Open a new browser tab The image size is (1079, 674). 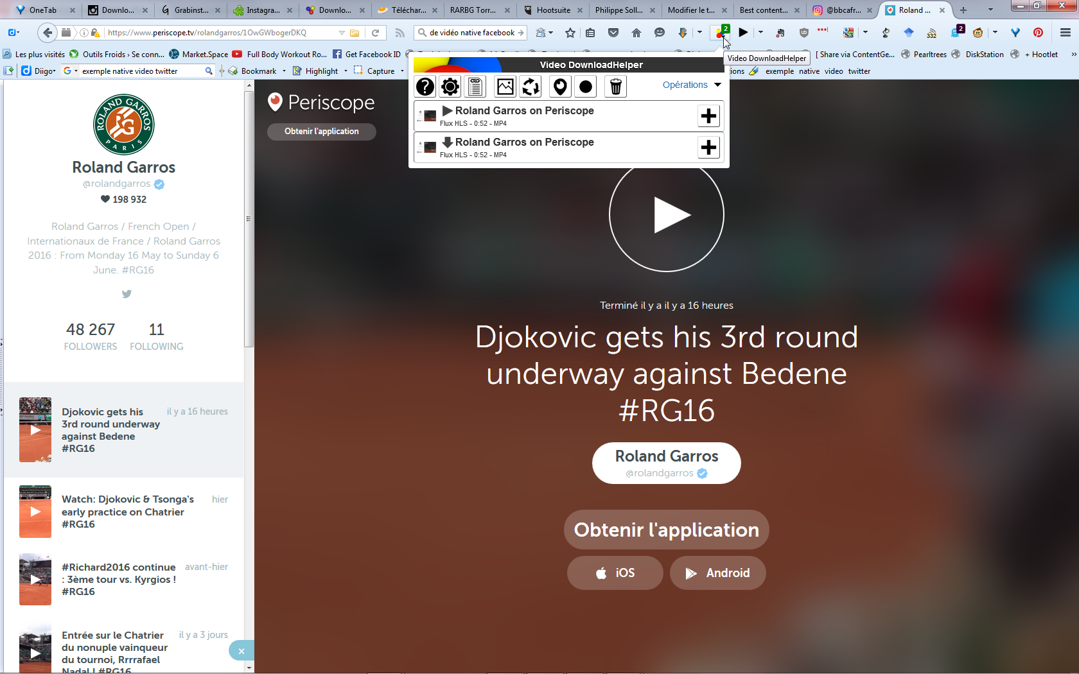pyautogui.click(x=963, y=10)
